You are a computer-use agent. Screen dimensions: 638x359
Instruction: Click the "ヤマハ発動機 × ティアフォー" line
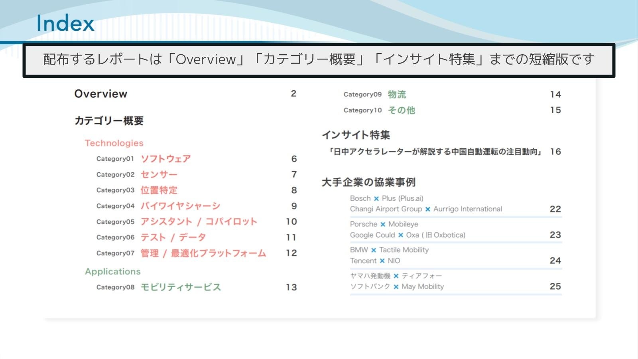[x=396, y=276]
